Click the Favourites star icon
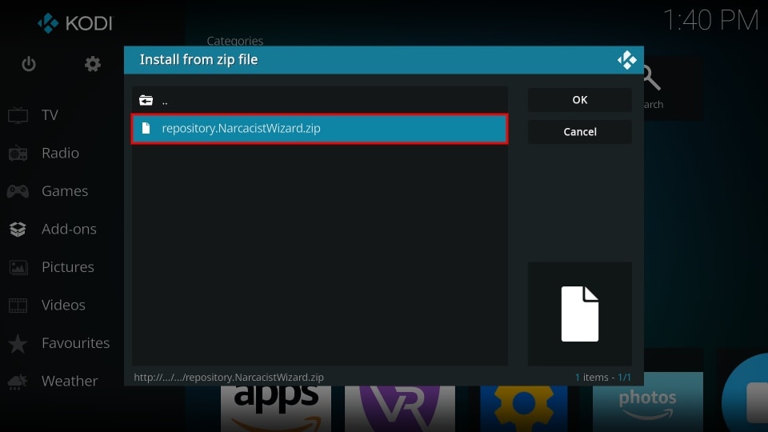Screen dimensions: 768x432 [18, 343]
